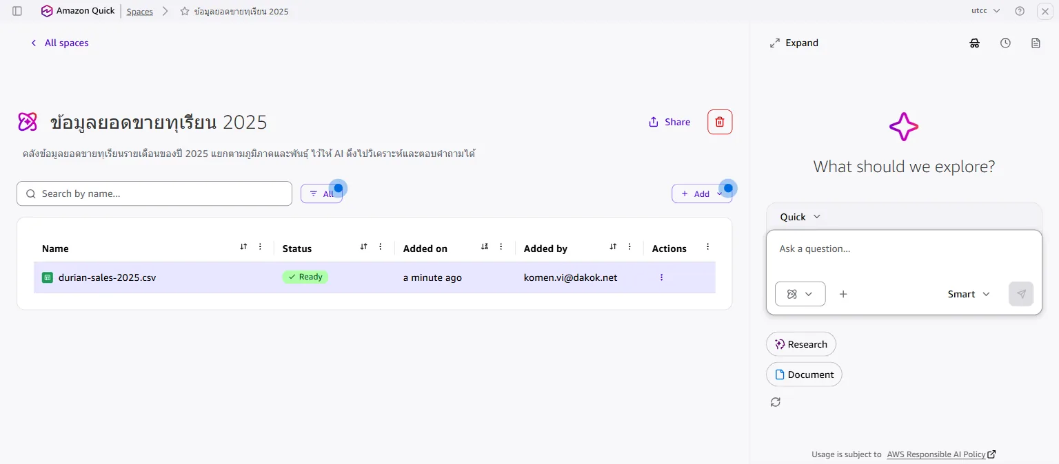Viewport: 1059px width, 464px height.
Task: Close the window with the X icon
Action: coord(1045,11)
